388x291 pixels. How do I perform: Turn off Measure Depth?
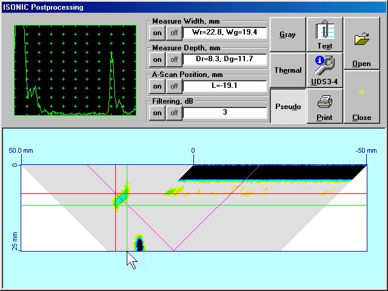point(174,59)
